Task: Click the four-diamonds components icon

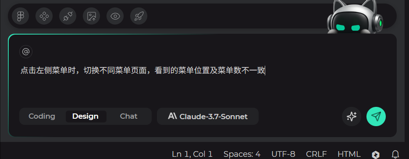Action: [44, 16]
